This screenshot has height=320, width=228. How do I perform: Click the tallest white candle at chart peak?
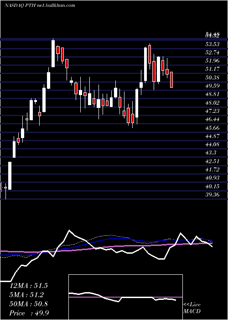(x=53, y=53)
